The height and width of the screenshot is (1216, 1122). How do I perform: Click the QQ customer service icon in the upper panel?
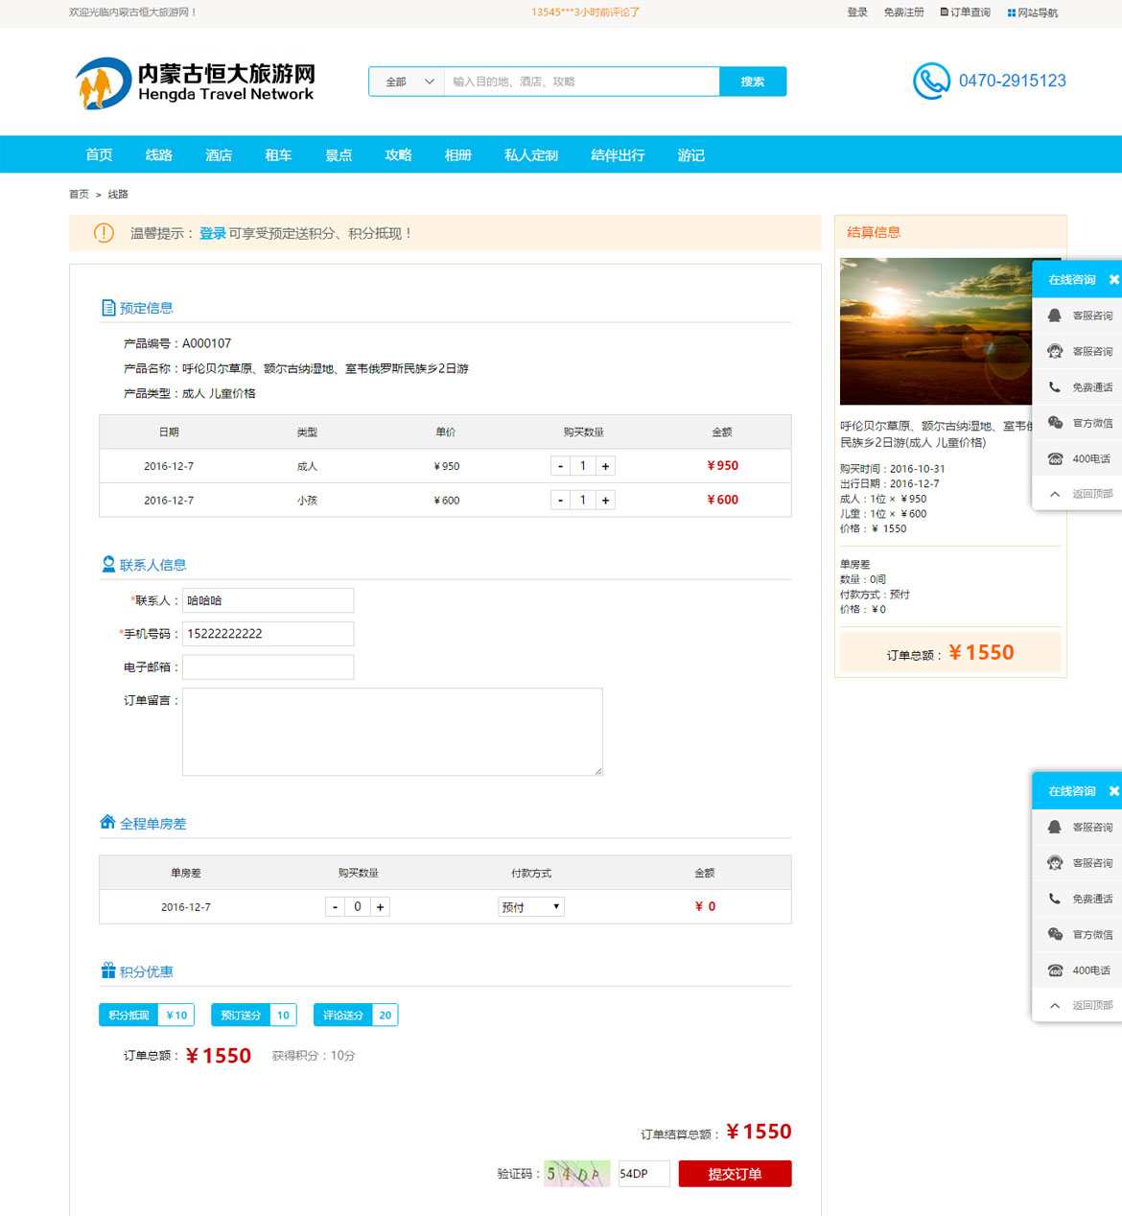[x=1055, y=316]
